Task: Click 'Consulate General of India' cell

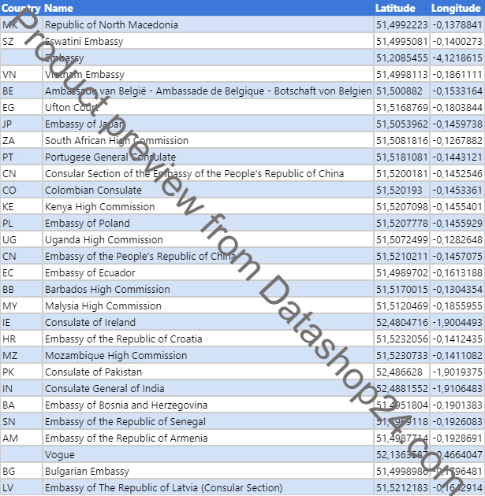Action: coord(208,388)
